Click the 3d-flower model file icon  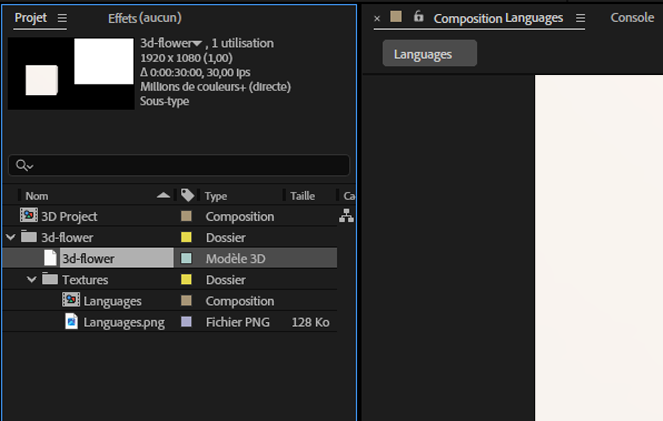click(50, 258)
